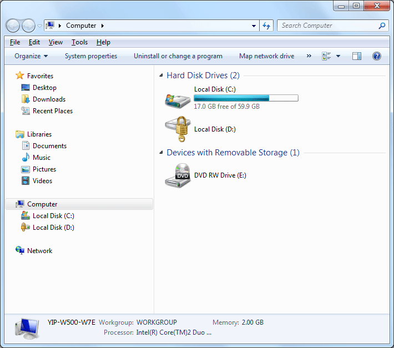Image resolution: width=394 pixels, height=348 pixels.
Task: Click the Refresh button beside address bar
Action: click(x=266, y=26)
